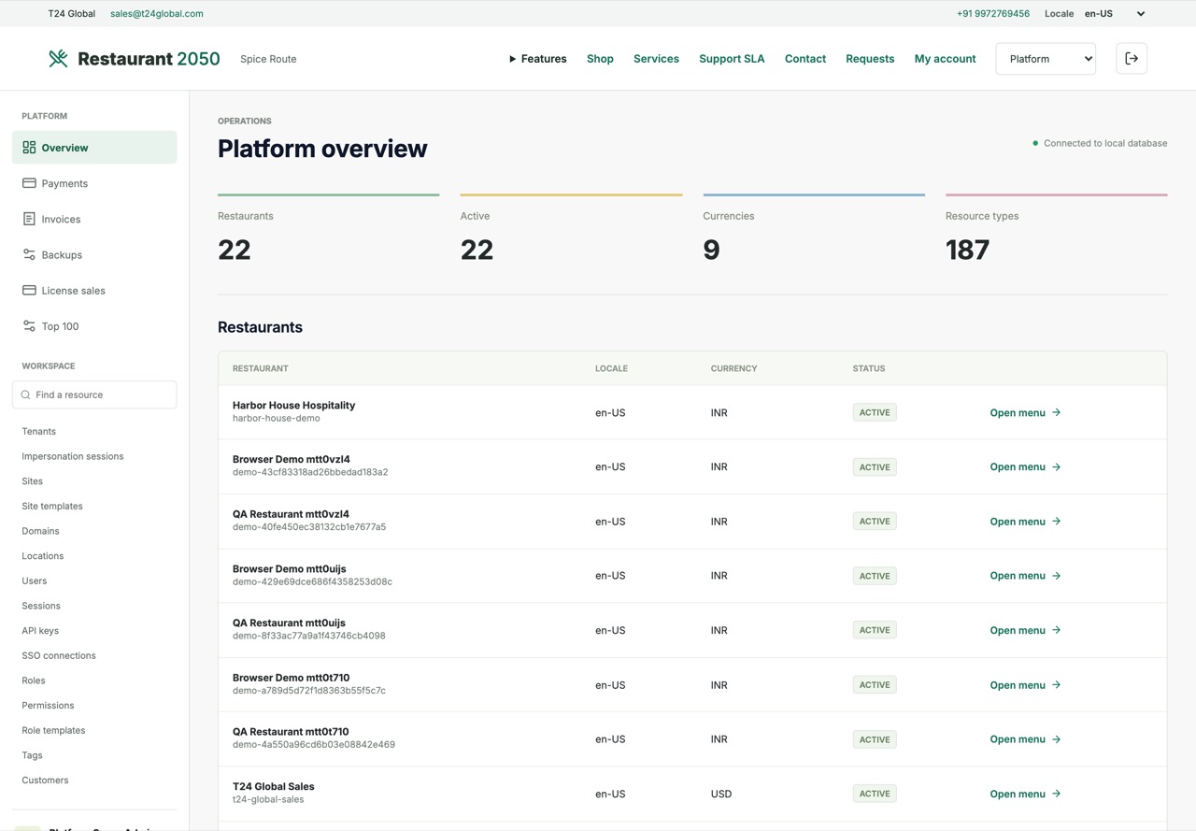Viewport: 1196px width, 831px height.
Task: Click the arrow icon in T24 Global Sales row
Action: (x=1056, y=794)
